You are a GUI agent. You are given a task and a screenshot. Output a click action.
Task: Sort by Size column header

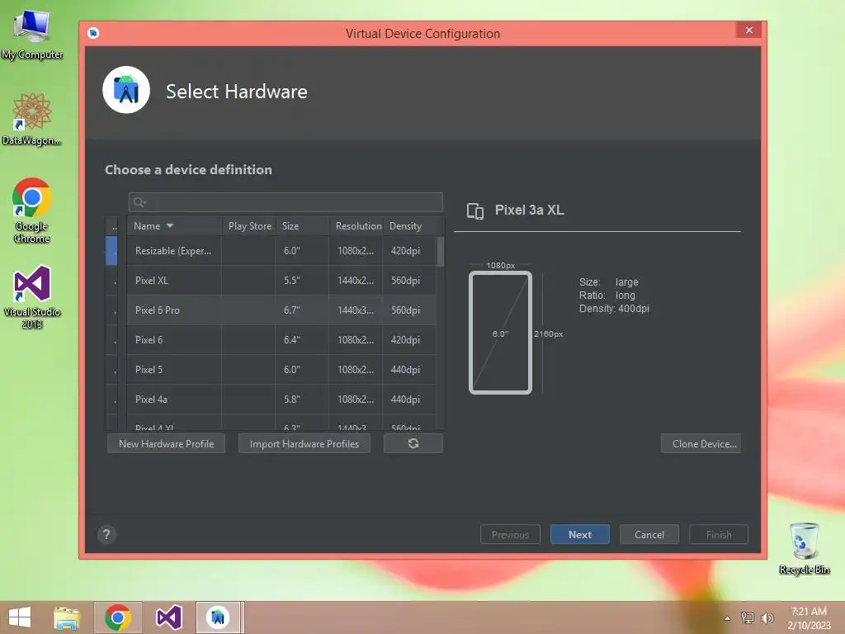[302, 226]
